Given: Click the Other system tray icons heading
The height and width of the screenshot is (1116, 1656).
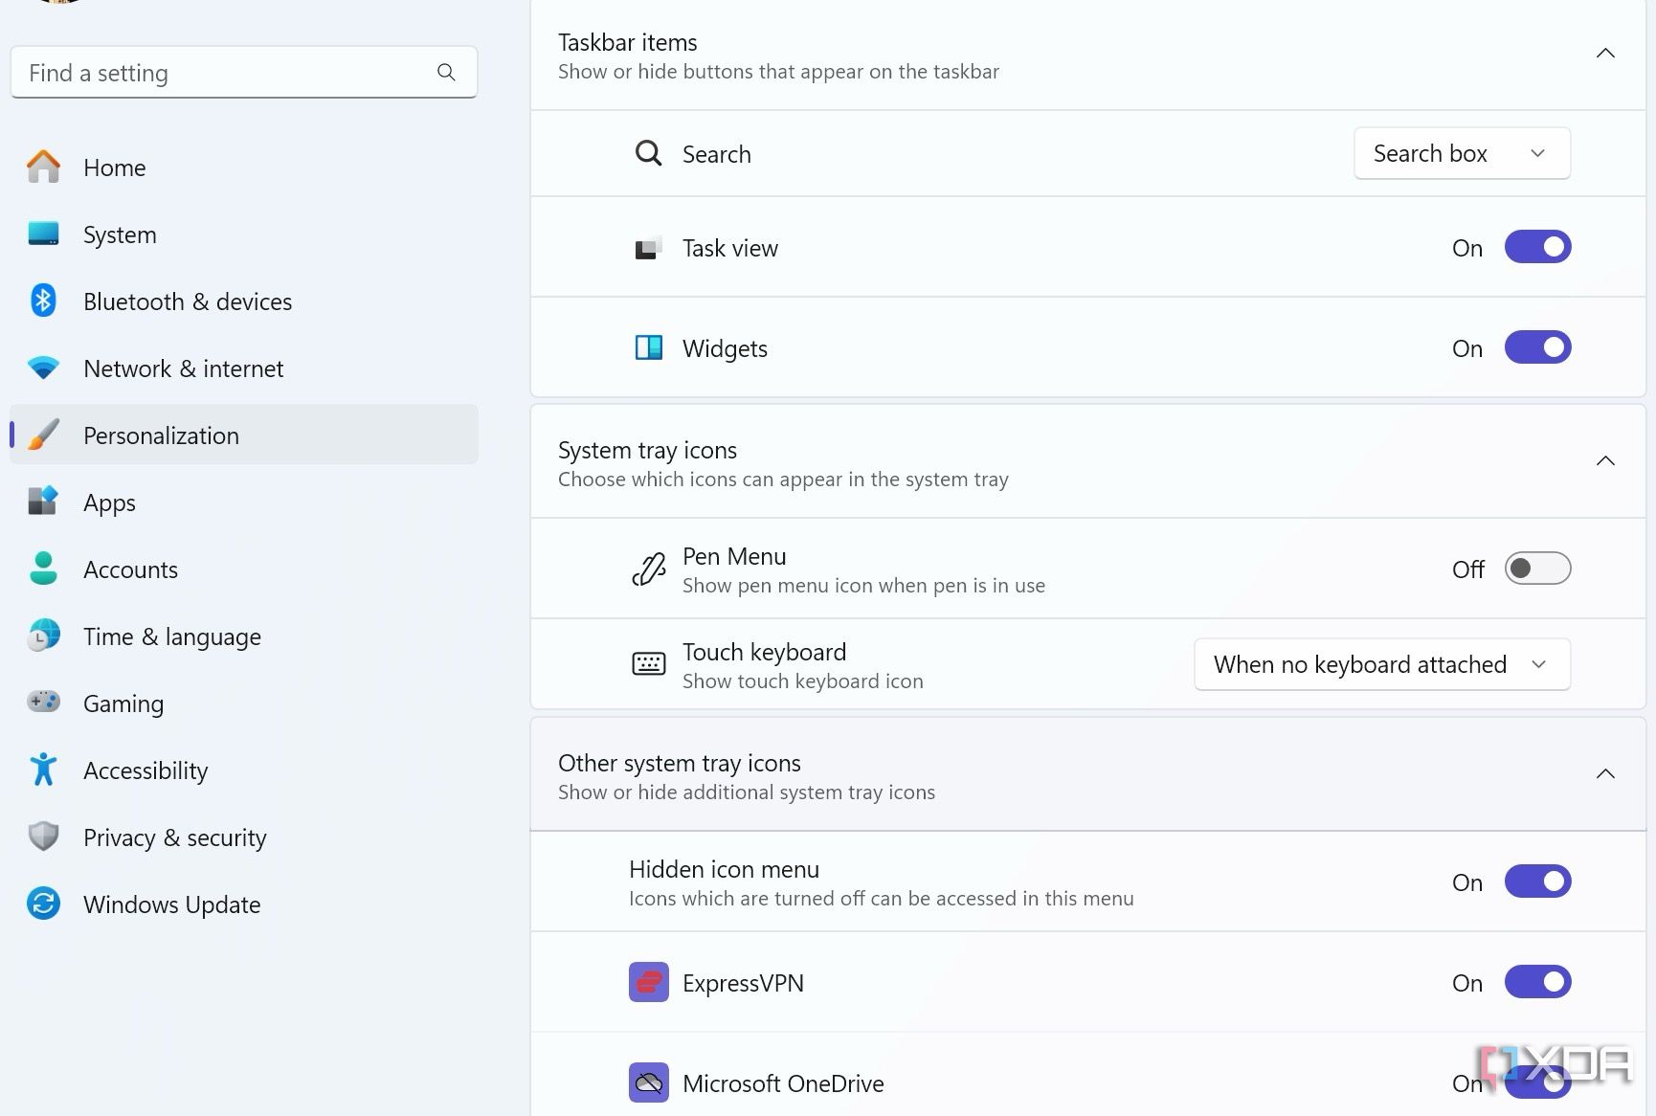Looking at the screenshot, I should tap(680, 764).
